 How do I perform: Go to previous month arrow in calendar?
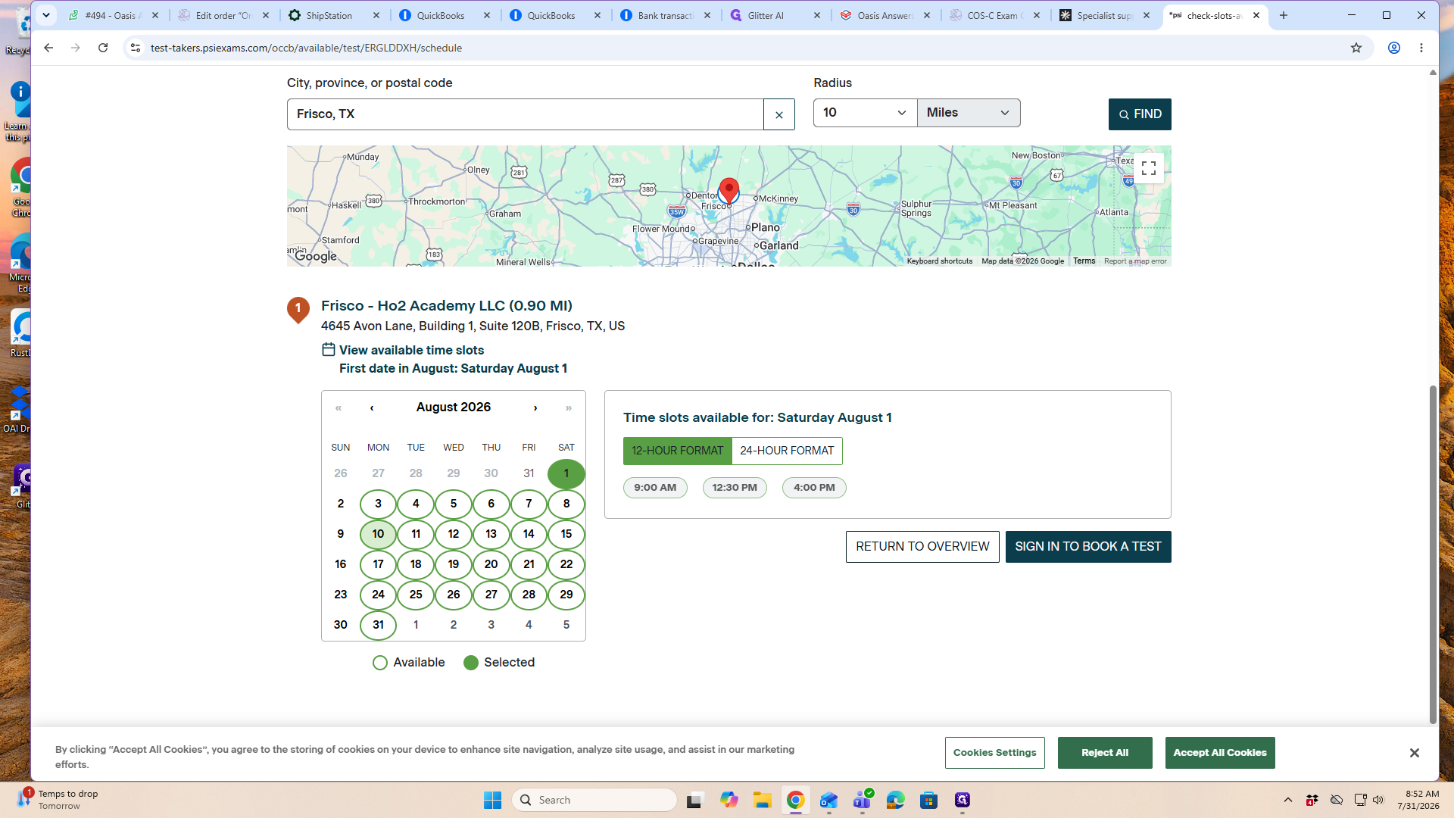372,407
